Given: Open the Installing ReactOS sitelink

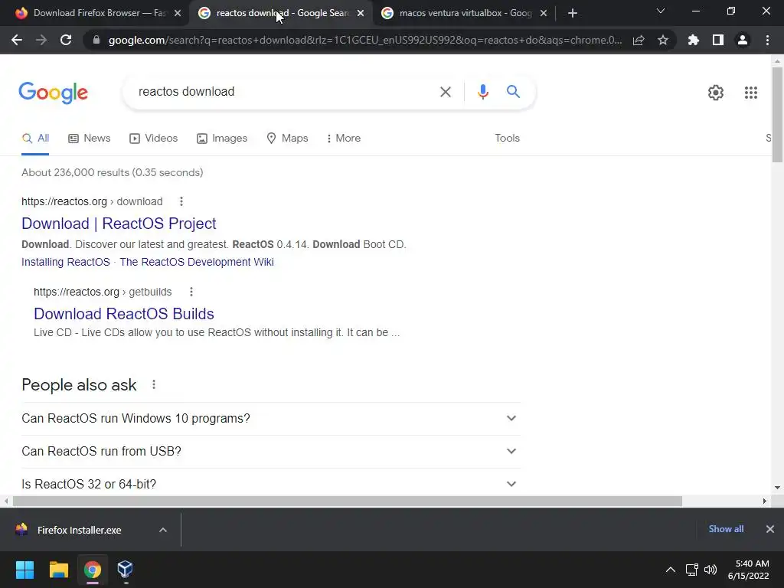Looking at the screenshot, I should pyautogui.click(x=66, y=262).
